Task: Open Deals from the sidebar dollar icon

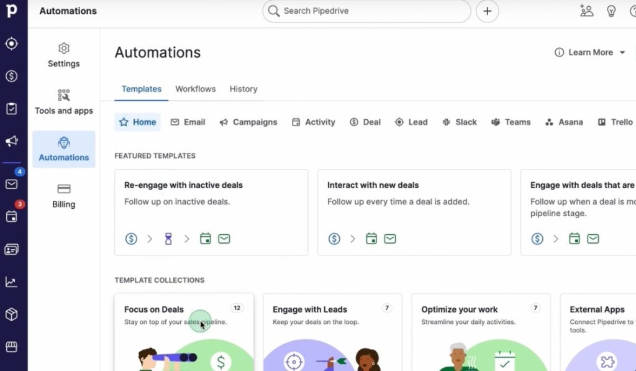Action: click(11, 76)
